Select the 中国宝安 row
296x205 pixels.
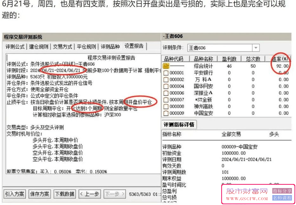click(x=226, y=113)
